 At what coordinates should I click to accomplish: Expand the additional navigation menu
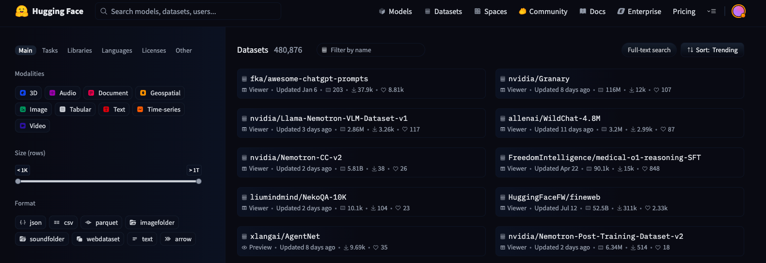coord(711,11)
